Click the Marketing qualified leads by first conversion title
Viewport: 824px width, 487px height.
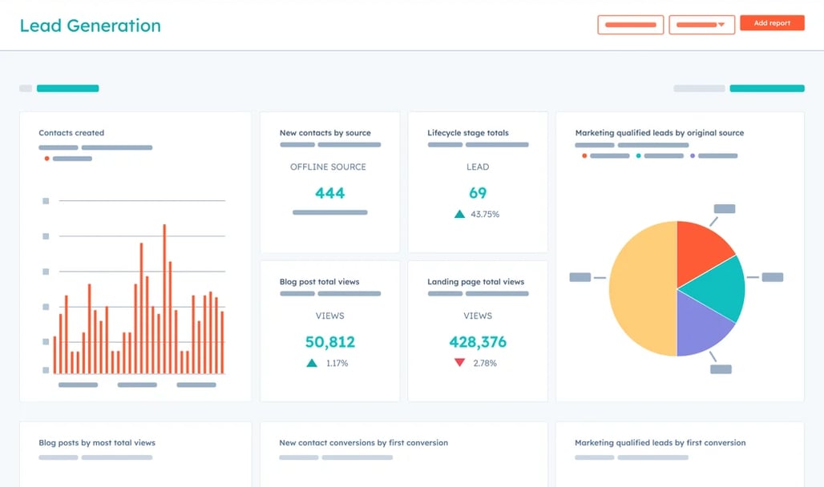pyautogui.click(x=659, y=442)
